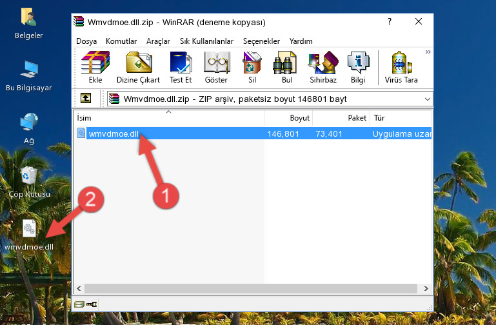Click the drive icon in status bar
The width and height of the screenshot is (496, 325).
tap(79, 304)
